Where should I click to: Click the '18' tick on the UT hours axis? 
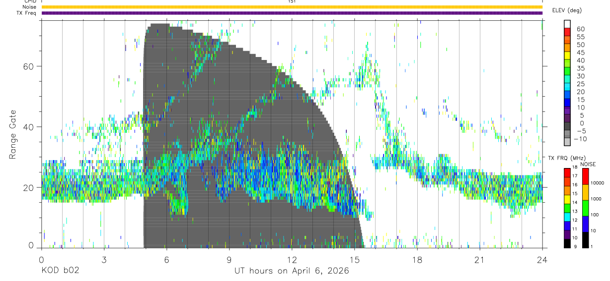point(417,260)
